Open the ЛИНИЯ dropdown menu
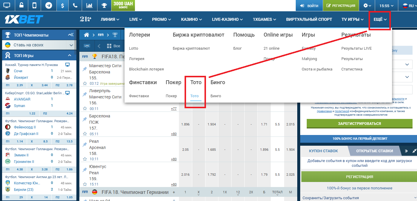 [110, 19]
